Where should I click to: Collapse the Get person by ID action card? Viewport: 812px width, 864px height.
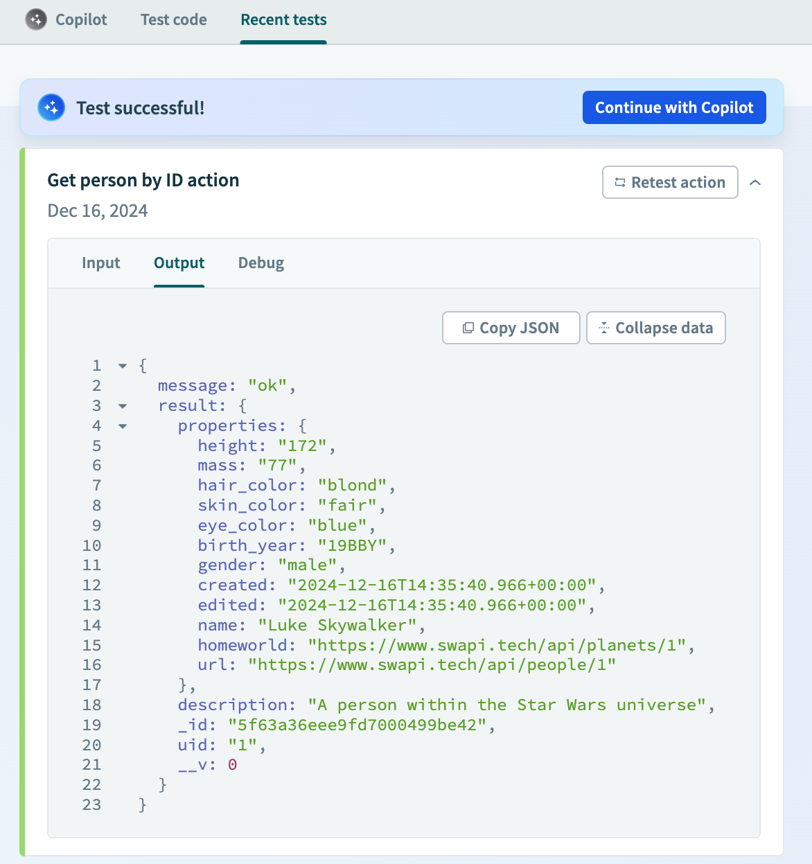[x=756, y=182]
